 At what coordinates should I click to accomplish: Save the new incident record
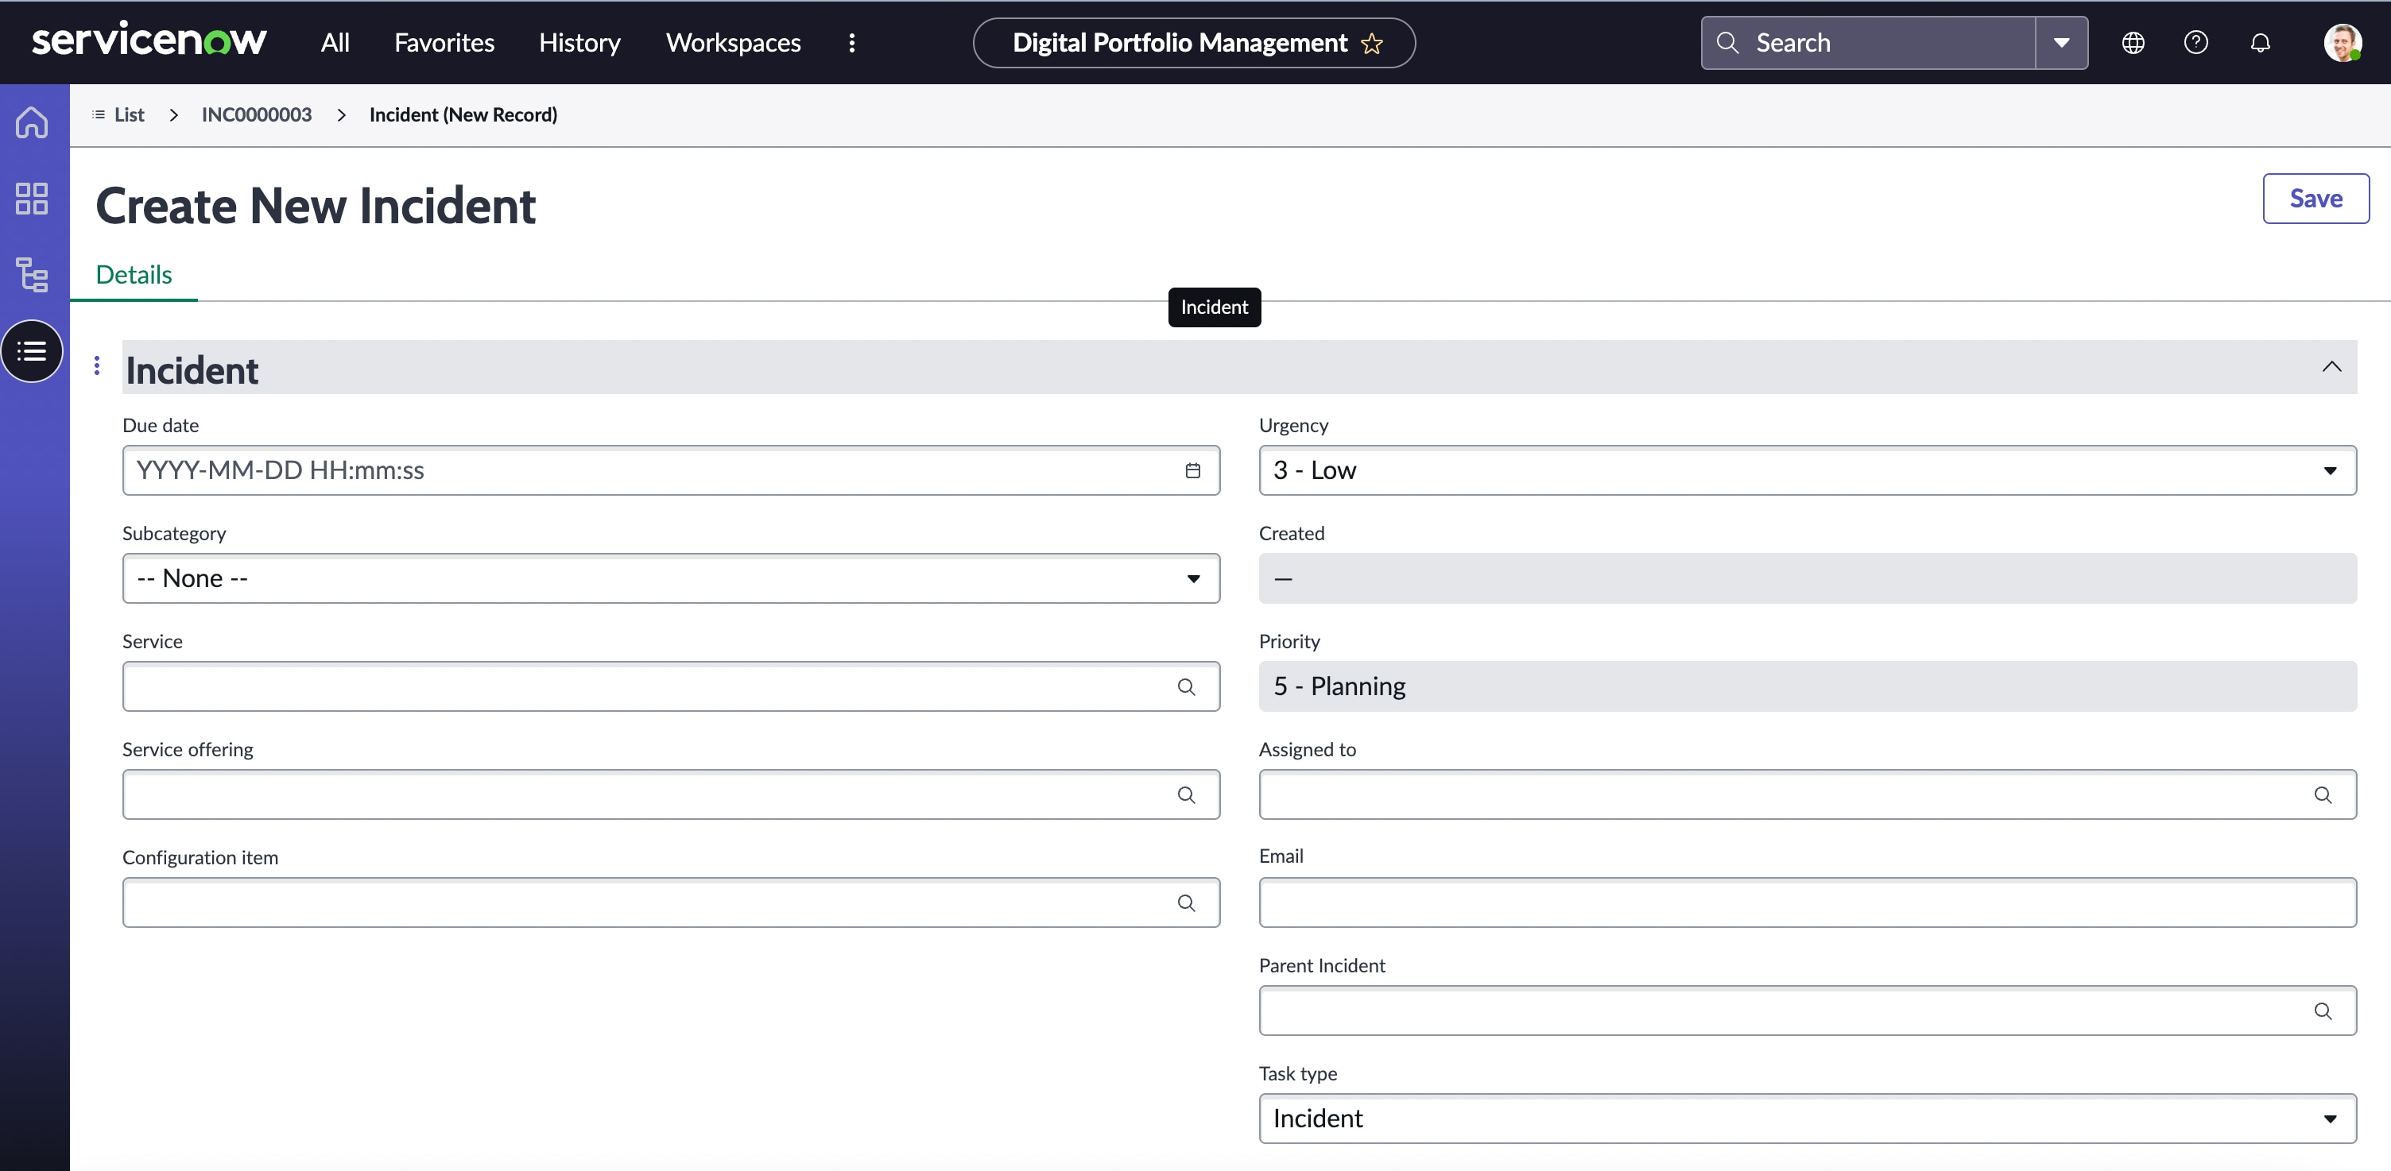pyautogui.click(x=2315, y=198)
